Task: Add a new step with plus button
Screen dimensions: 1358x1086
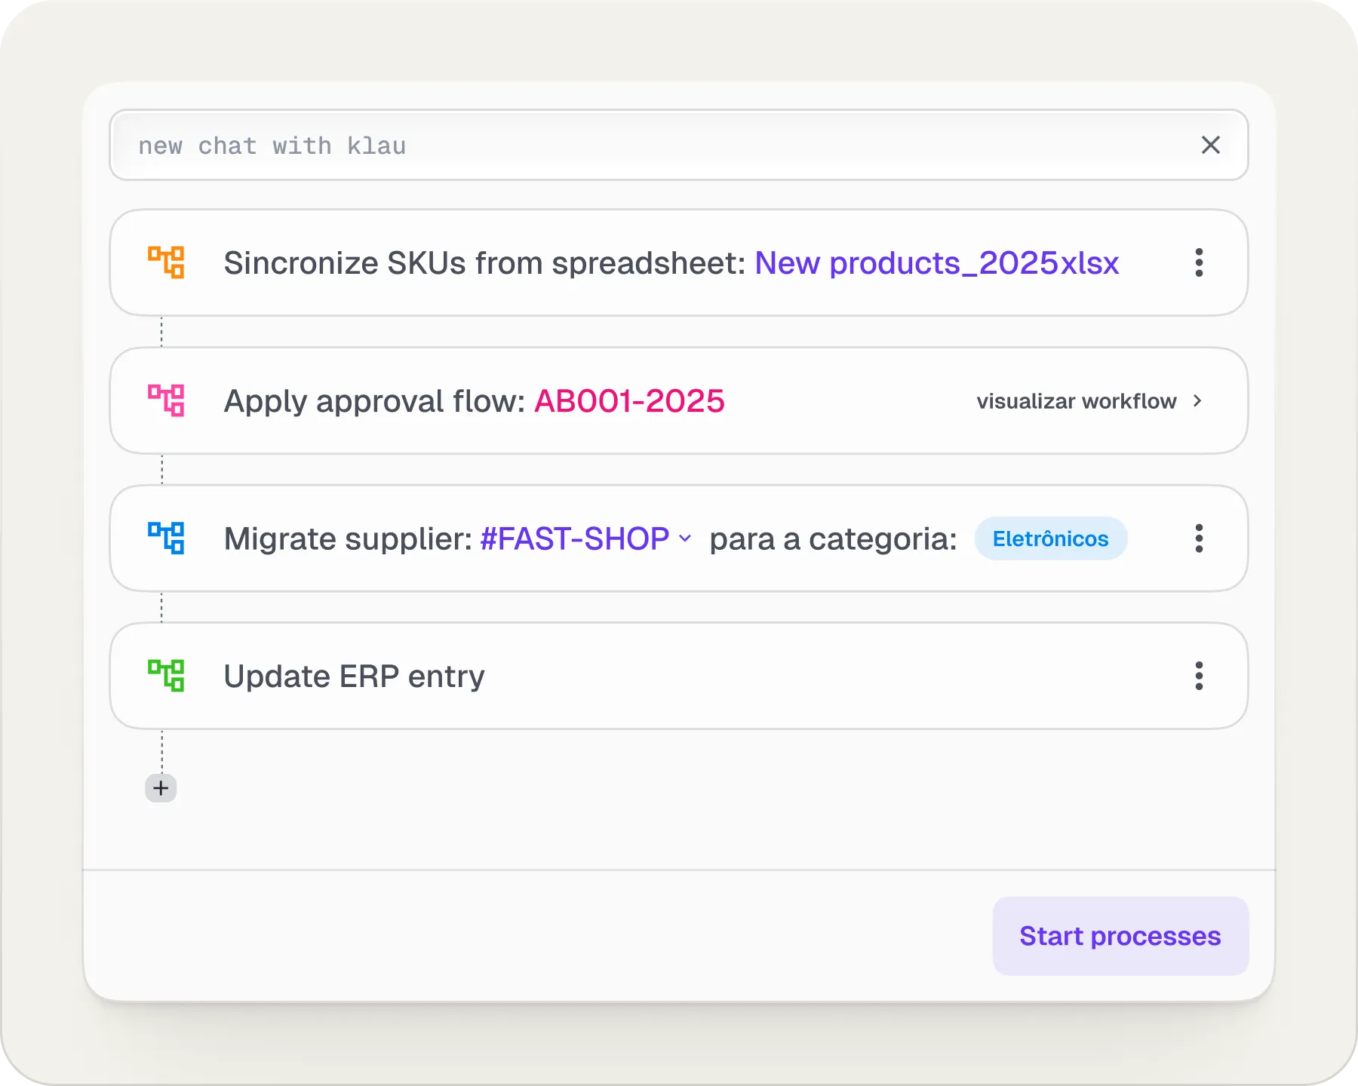Action: coord(161,789)
